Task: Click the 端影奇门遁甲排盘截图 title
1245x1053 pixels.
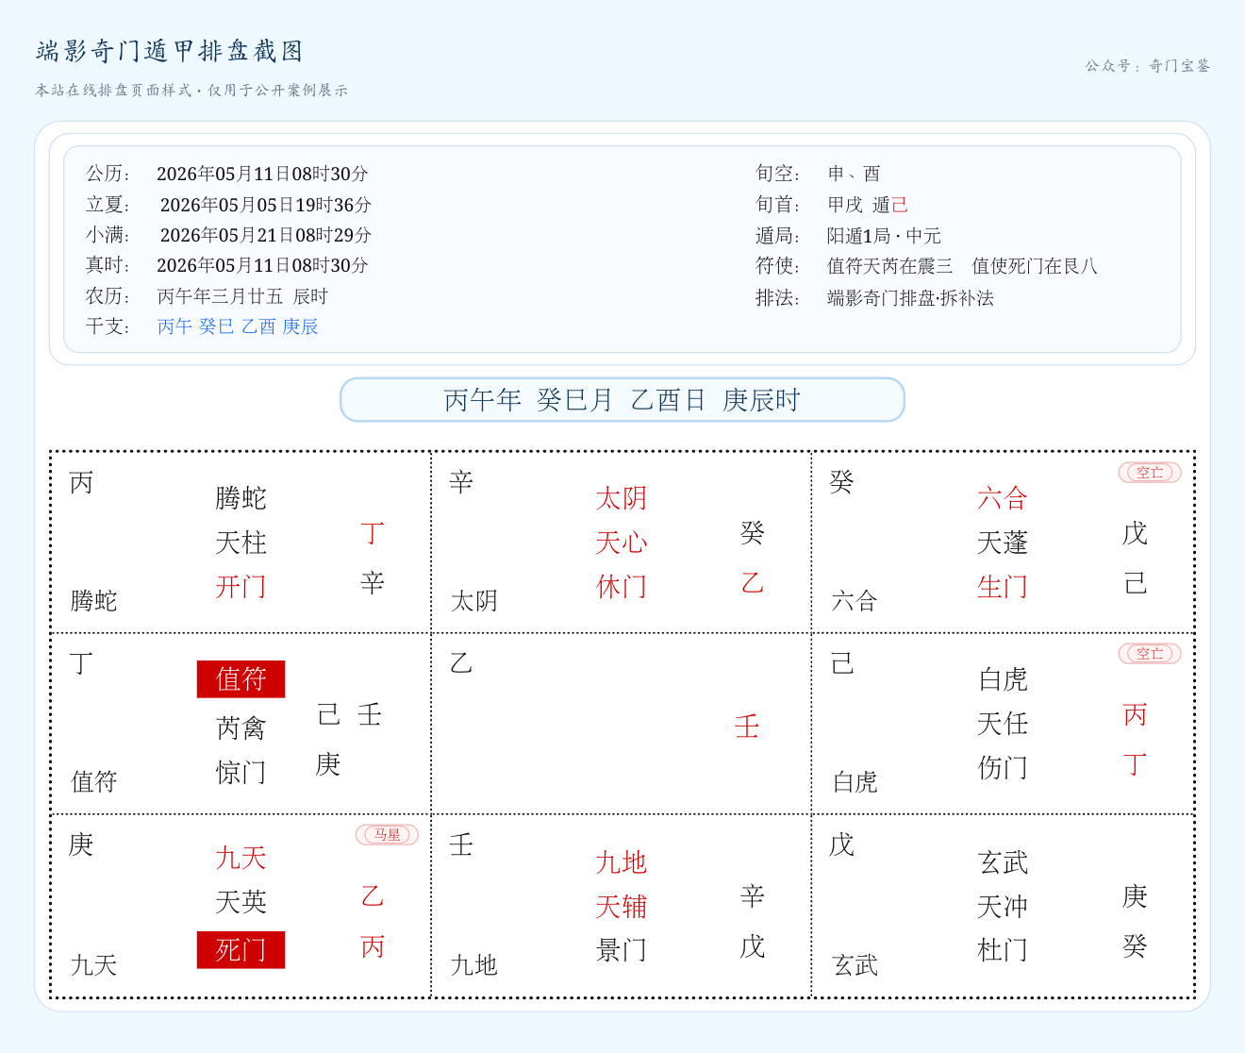Action: pos(170,51)
